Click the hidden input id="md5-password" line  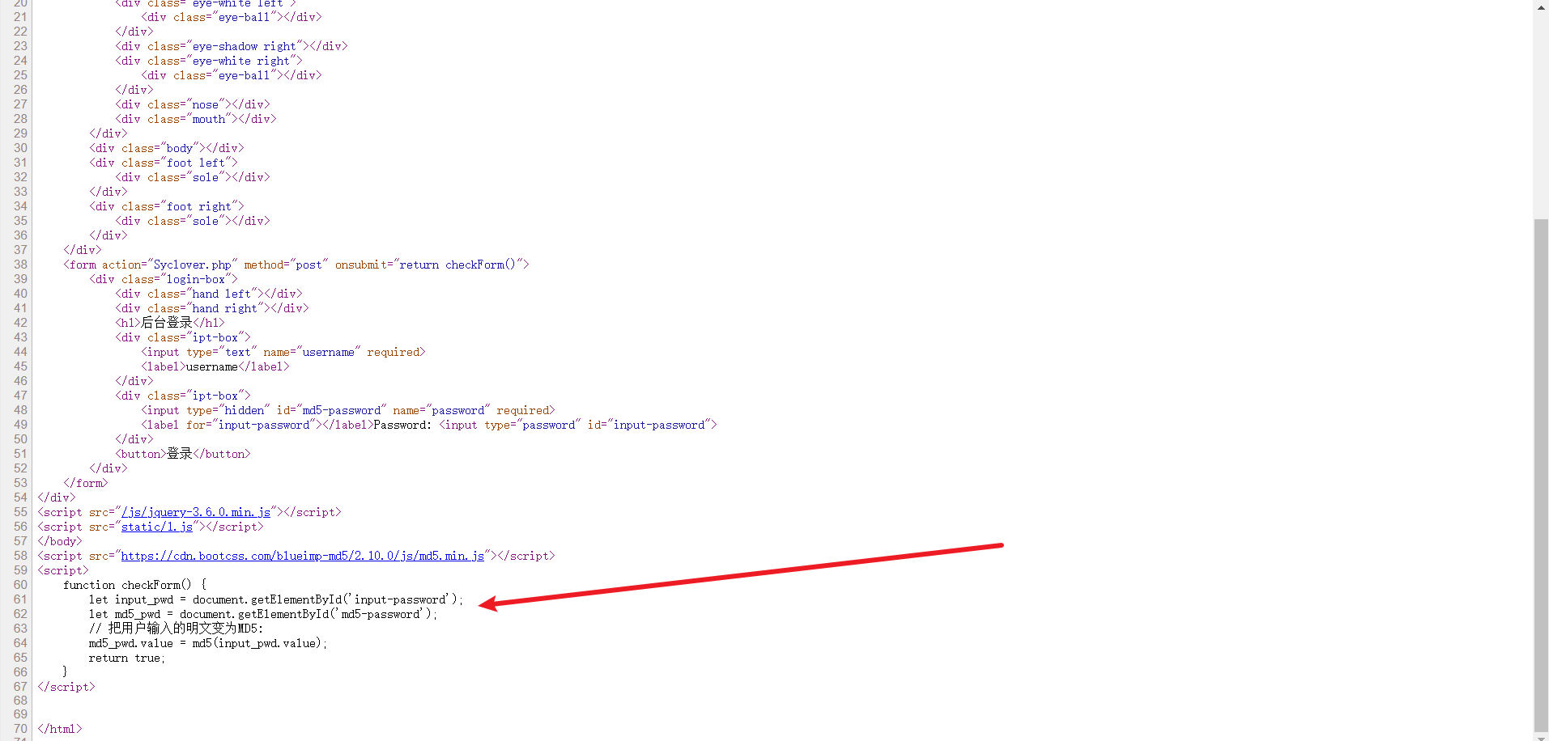coord(348,410)
